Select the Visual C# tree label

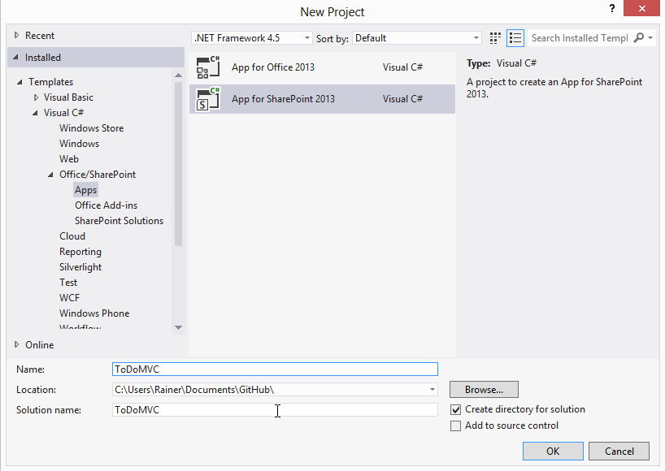[x=63, y=113]
